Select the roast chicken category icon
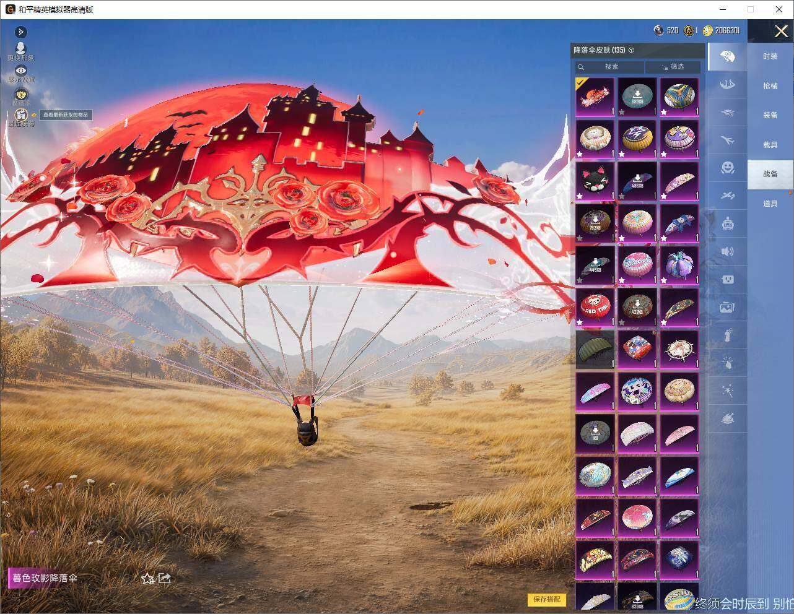 pyautogui.click(x=728, y=419)
